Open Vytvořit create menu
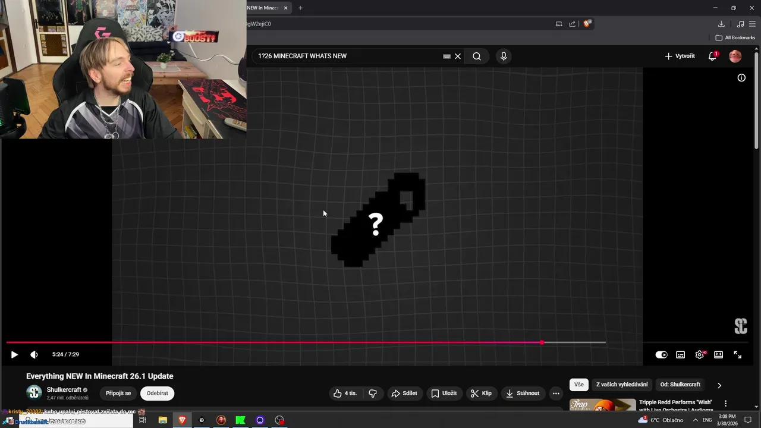 click(680, 56)
